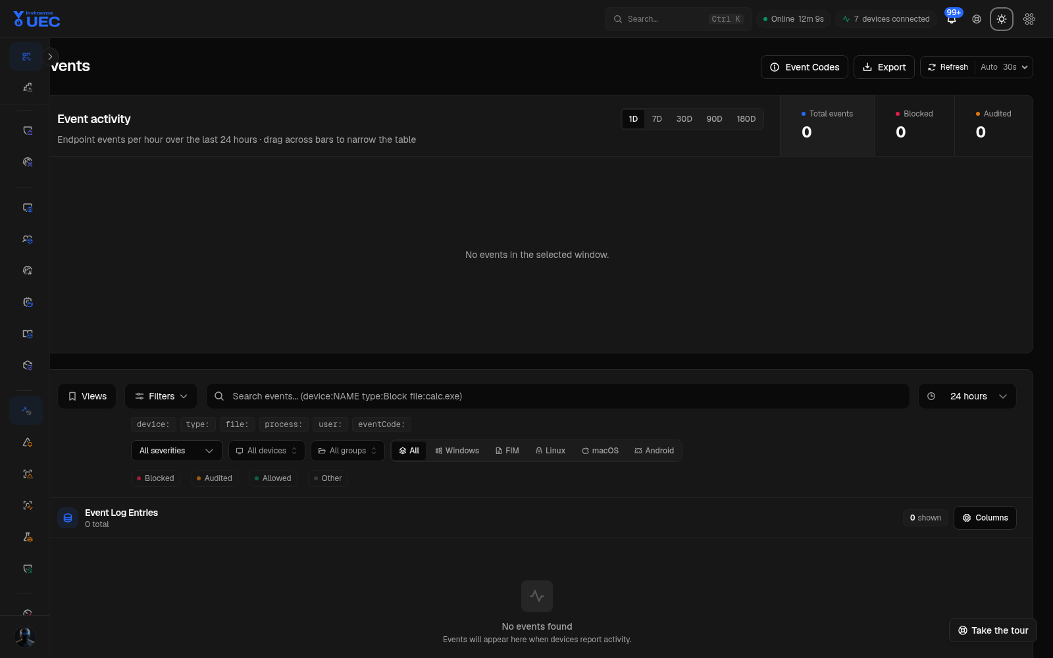Image resolution: width=1053 pixels, height=658 pixels.
Task: Open the users with cube sidebar icon
Action: 27,239
